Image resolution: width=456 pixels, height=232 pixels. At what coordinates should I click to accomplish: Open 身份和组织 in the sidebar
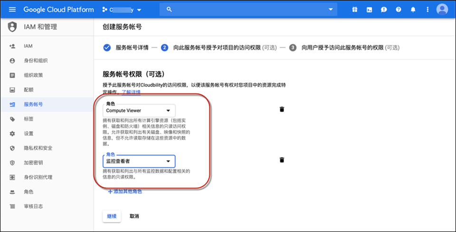[36, 60]
